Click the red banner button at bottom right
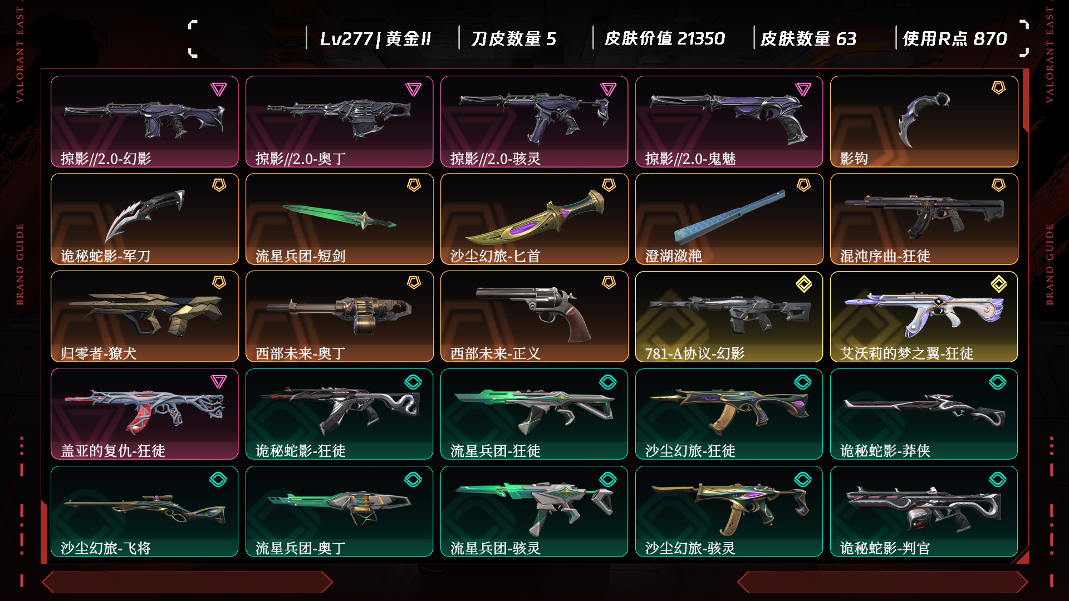 (x=882, y=582)
